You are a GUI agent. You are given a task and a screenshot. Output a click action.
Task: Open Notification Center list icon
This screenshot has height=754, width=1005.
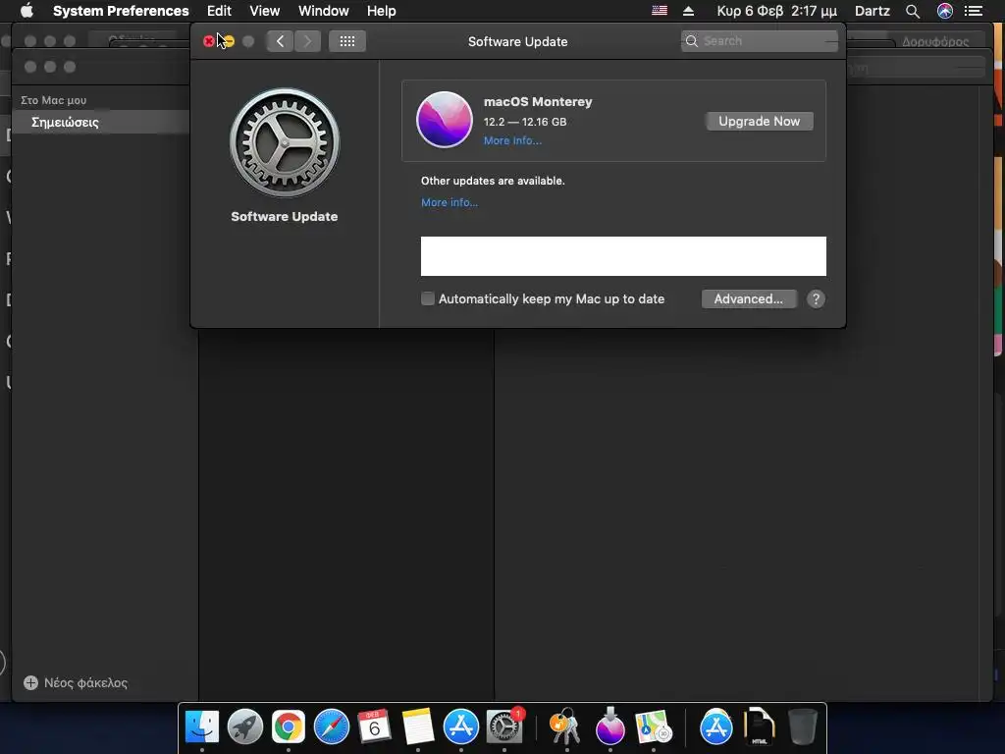click(x=974, y=11)
